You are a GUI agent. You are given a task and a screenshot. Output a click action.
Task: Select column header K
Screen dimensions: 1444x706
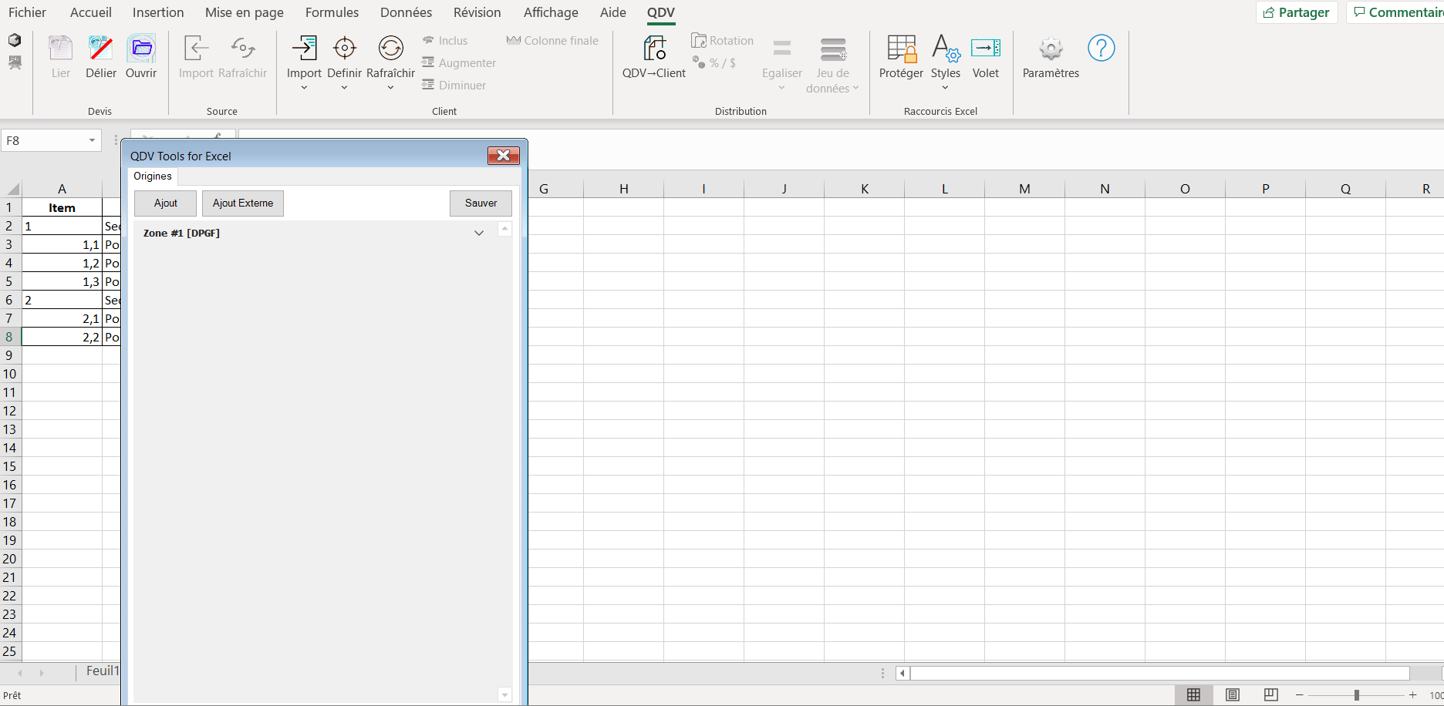865,189
